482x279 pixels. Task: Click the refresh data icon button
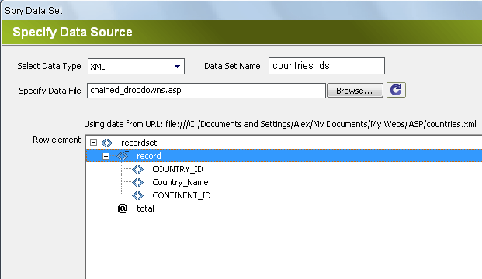(x=396, y=90)
